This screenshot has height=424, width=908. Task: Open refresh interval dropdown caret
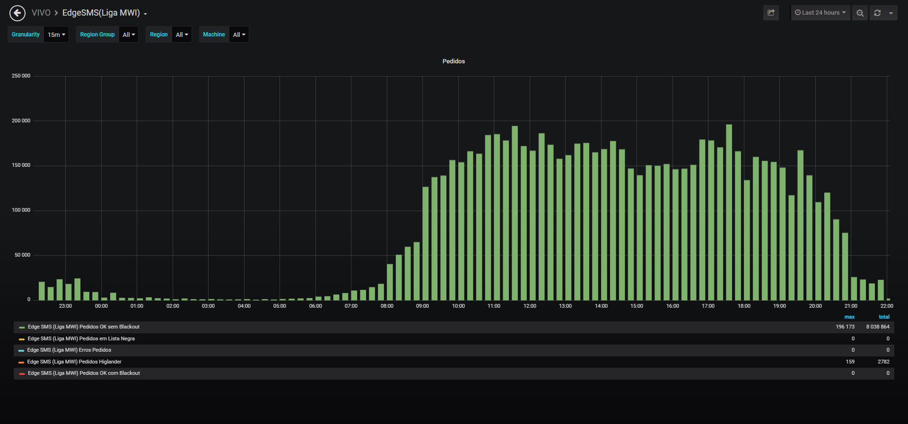pyautogui.click(x=891, y=13)
